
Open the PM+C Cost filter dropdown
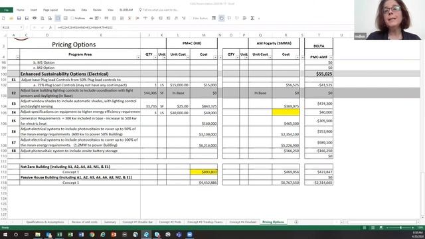[x=215, y=57]
